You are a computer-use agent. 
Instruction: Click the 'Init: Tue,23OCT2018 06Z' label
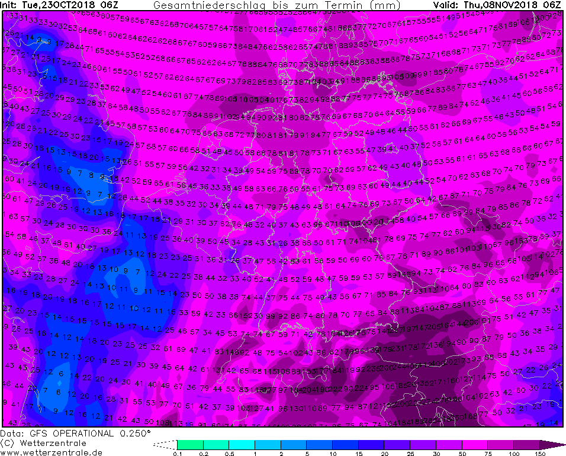59,5
